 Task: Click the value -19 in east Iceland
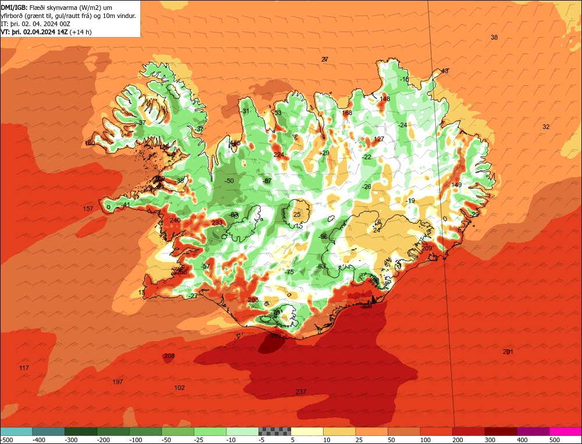tap(410, 201)
